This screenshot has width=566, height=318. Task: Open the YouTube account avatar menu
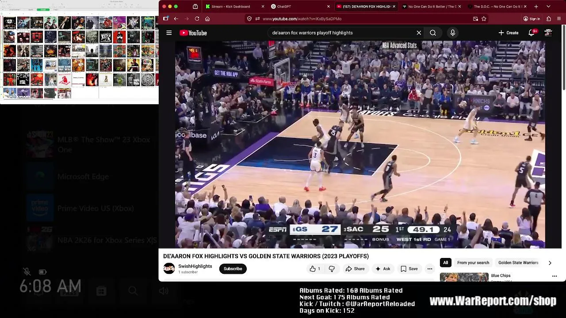click(548, 33)
